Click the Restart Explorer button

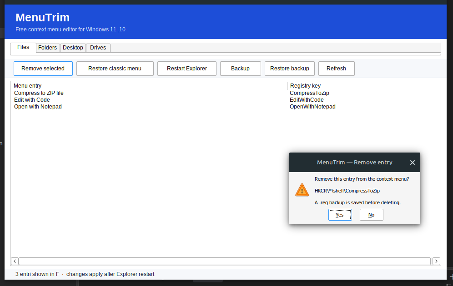point(187,69)
